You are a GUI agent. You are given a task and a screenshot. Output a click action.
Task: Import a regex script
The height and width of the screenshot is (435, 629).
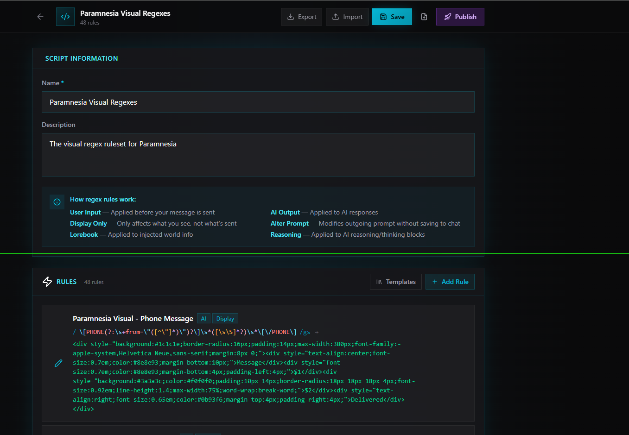pos(347,17)
